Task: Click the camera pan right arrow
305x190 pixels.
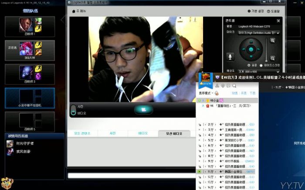Action: coord(258,49)
